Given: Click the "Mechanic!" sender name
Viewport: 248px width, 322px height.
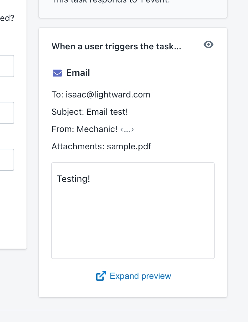Looking at the screenshot, I should coord(97,129).
